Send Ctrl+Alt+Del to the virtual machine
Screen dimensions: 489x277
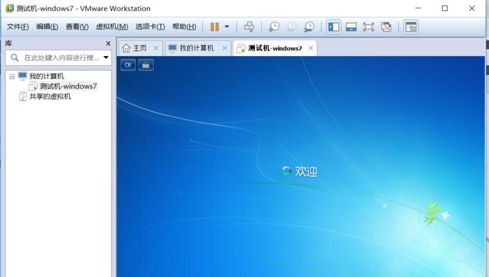[249, 27]
